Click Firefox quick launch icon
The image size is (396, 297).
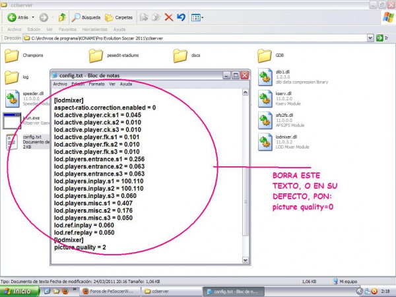pyautogui.click(x=65, y=291)
